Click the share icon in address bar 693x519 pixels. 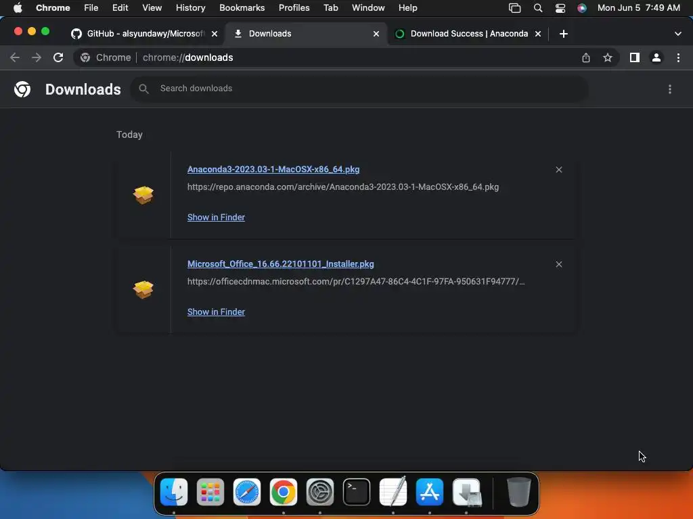click(585, 57)
